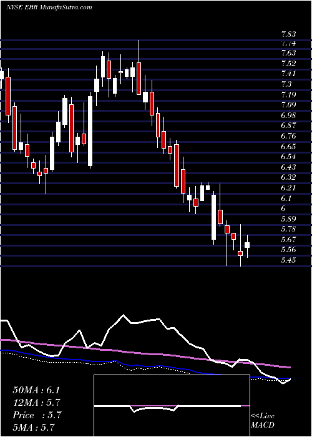Click the 6.98 price axis label
This screenshot has width=312, height=437.
[288, 115]
